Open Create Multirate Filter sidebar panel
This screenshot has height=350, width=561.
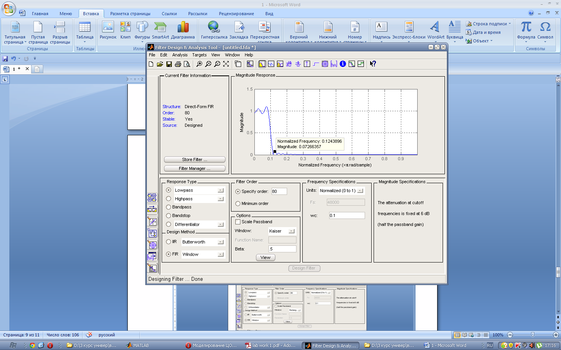152,198
